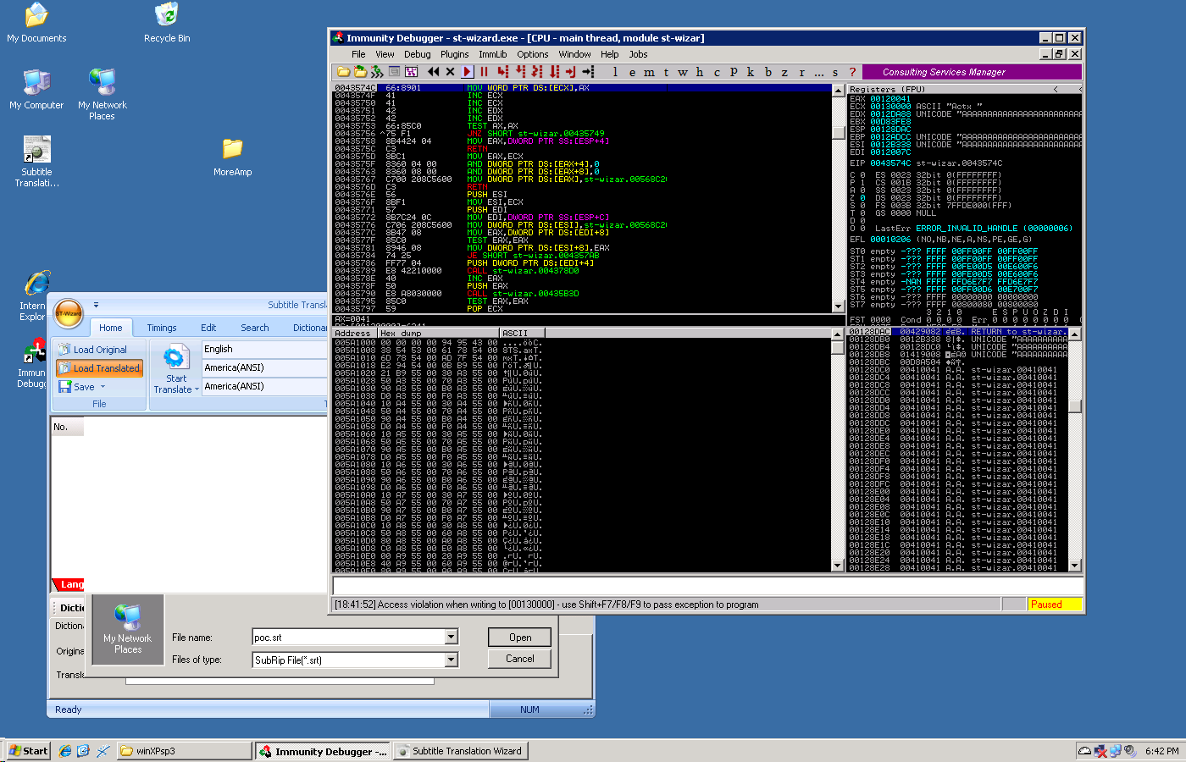
Task: Run the program with the play icon
Action: click(x=467, y=72)
